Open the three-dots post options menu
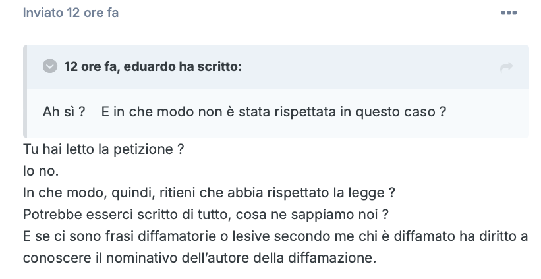The height and width of the screenshot is (279, 541). pos(509,13)
